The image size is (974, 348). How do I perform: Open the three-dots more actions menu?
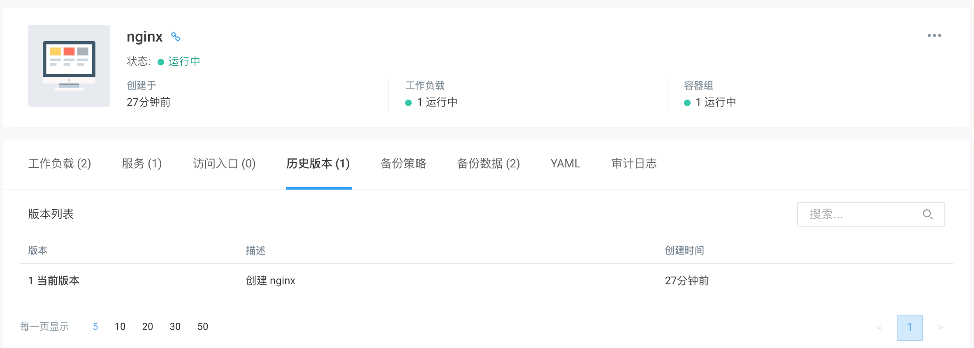(x=934, y=35)
